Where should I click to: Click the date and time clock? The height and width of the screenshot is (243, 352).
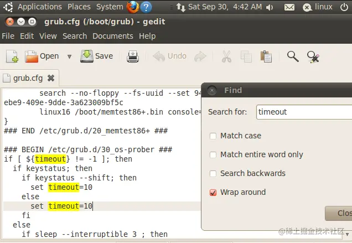point(225,7)
